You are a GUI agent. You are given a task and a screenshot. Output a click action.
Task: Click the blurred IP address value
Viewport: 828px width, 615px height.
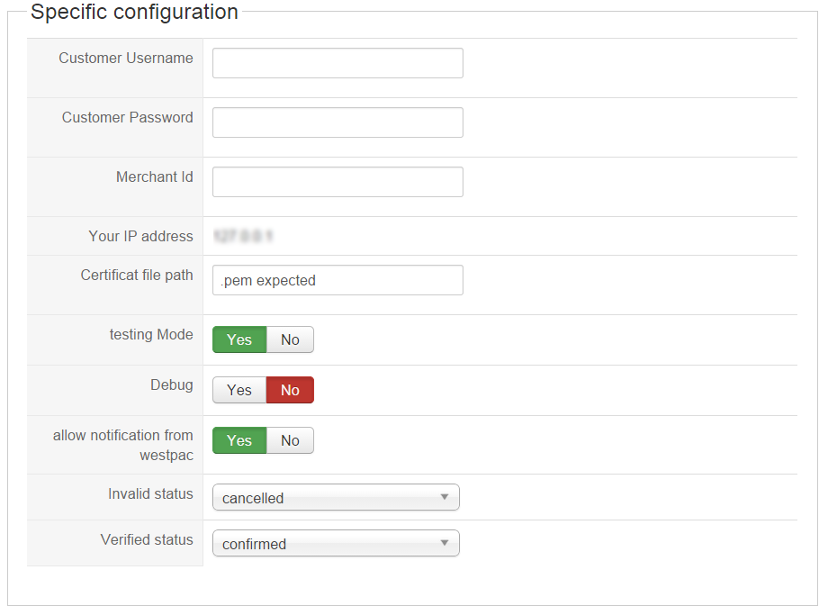243,236
